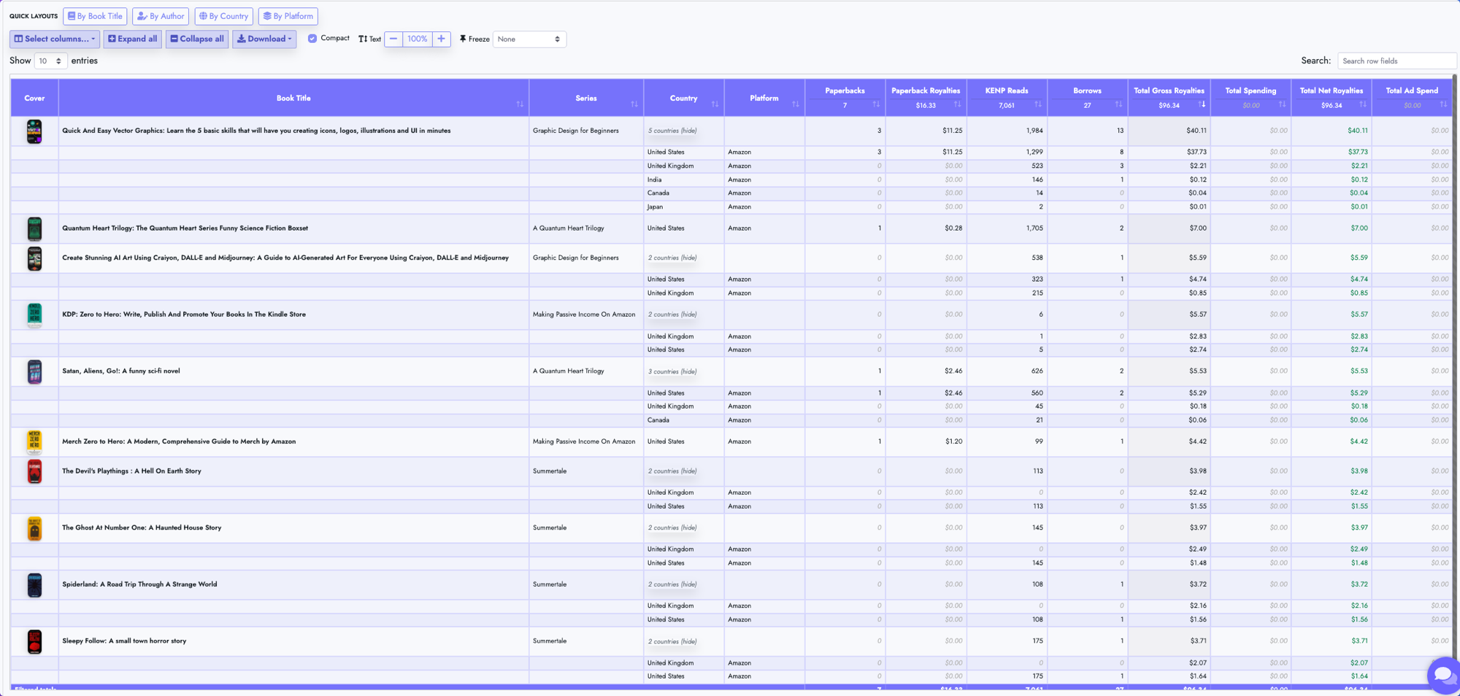
Task: Open Satan, Aliens, Go! cover thumbnail
Action: (34, 371)
